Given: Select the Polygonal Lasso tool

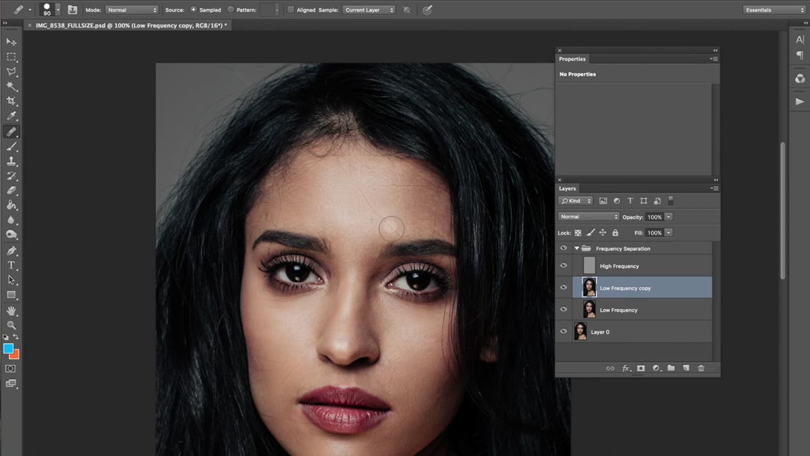Looking at the screenshot, I should 11,72.
